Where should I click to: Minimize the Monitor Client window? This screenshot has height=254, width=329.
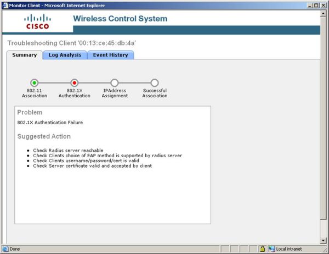point(310,5)
